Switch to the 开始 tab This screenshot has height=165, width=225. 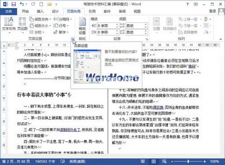25,11
